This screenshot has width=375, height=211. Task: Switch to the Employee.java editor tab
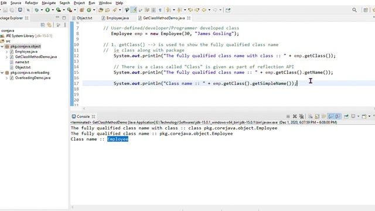coord(115,18)
